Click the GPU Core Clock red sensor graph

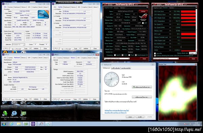[188, 11]
